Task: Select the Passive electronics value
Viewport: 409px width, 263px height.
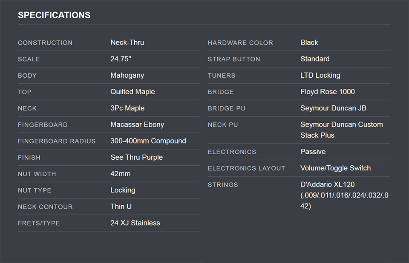Action: pos(313,152)
